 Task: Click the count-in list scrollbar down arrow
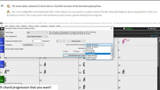tap(111, 58)
